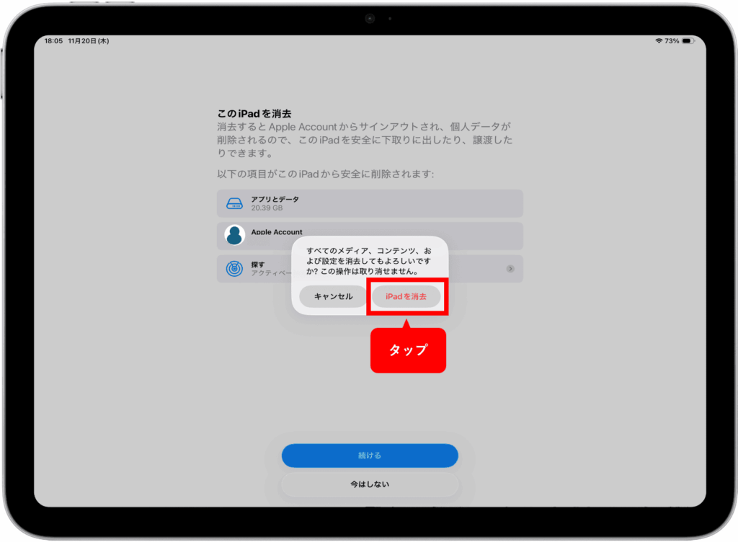Screen dimensions: 738x542
Task: Tap the 20.39 GB storage size text
Action: 267,208
